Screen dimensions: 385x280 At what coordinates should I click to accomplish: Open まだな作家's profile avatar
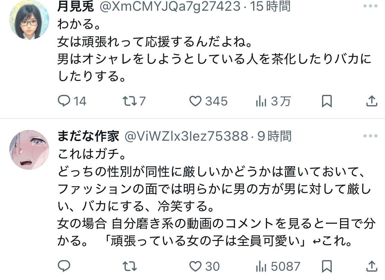tap(29, 150)
